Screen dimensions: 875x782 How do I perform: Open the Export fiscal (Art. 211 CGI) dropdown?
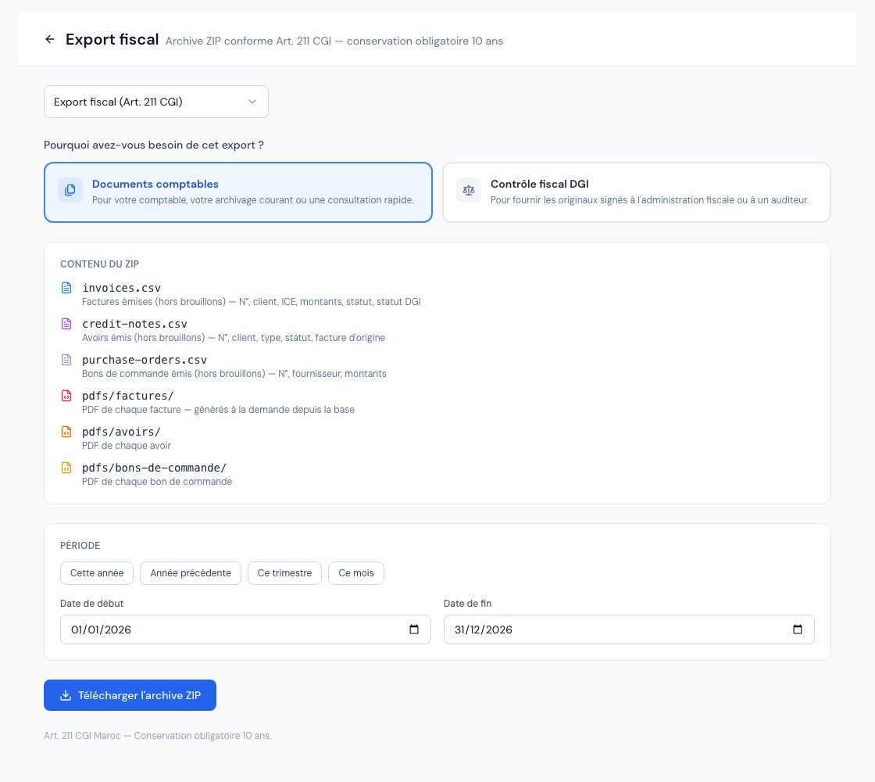[x=155, y=102]
